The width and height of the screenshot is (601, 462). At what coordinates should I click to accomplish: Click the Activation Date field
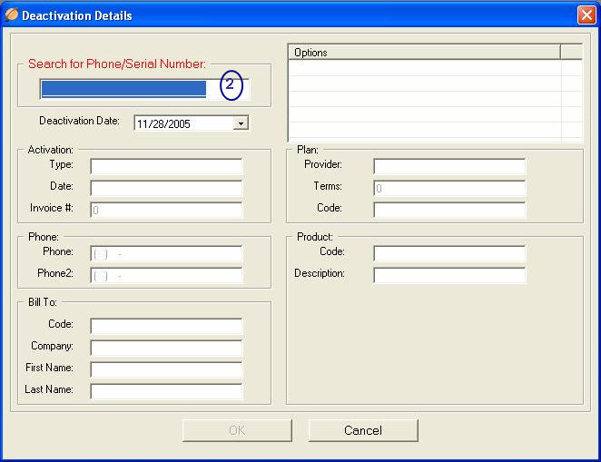[166, 188]
